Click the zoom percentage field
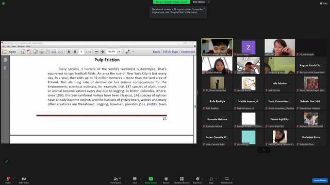Image resolution: width=330 pixels, height=185 pixels. (111, 51)
